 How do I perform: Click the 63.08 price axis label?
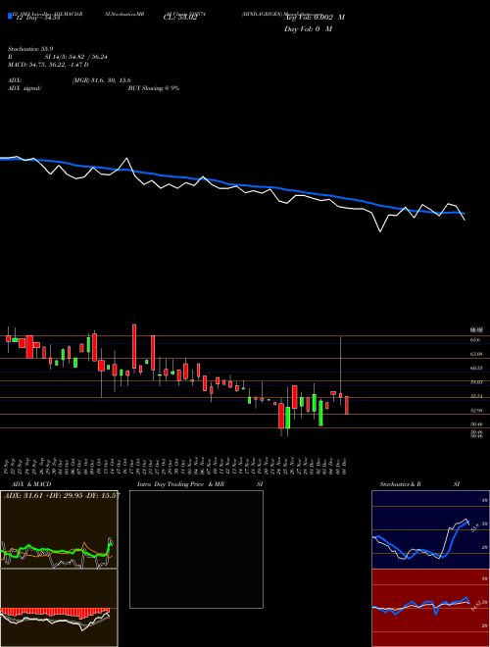point(476,354)
